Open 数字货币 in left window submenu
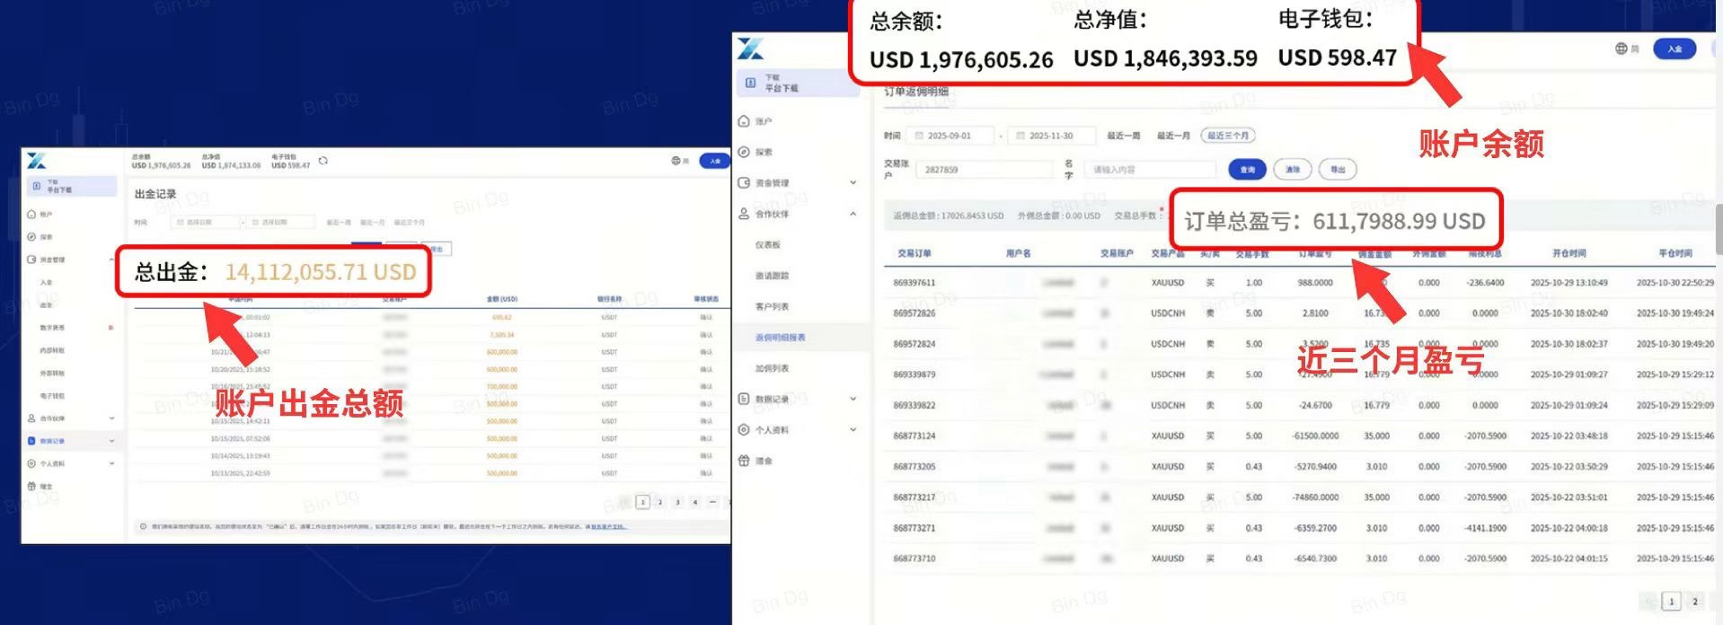 click(x=52, y=328)
